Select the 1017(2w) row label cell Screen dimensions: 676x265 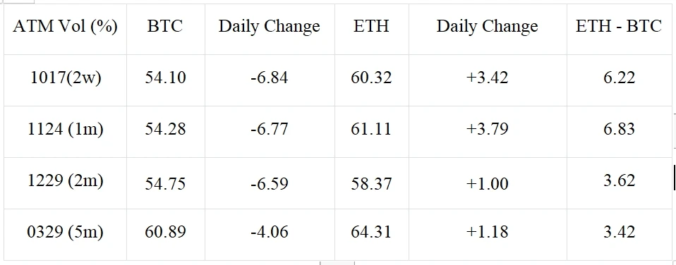(65, 80)
